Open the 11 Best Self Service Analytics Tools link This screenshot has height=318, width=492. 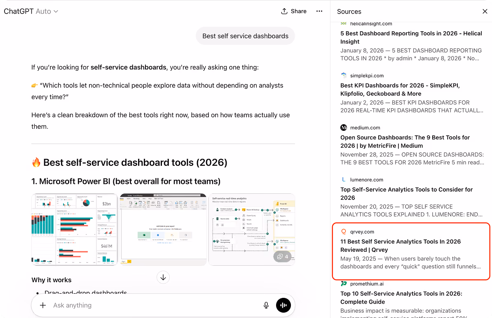(x=401, y=246)
